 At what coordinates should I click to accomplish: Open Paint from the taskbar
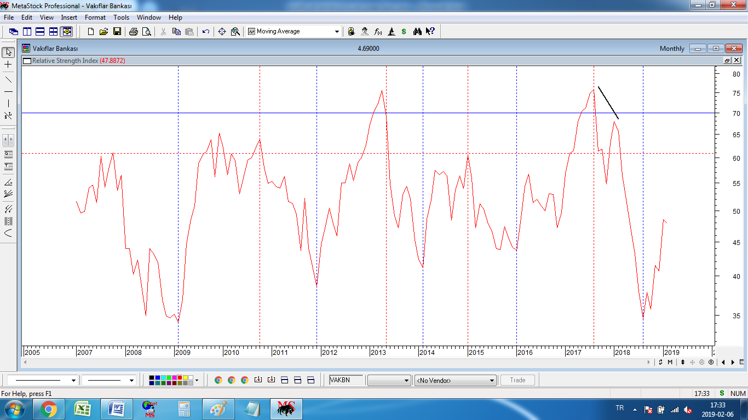pos(218,409)
